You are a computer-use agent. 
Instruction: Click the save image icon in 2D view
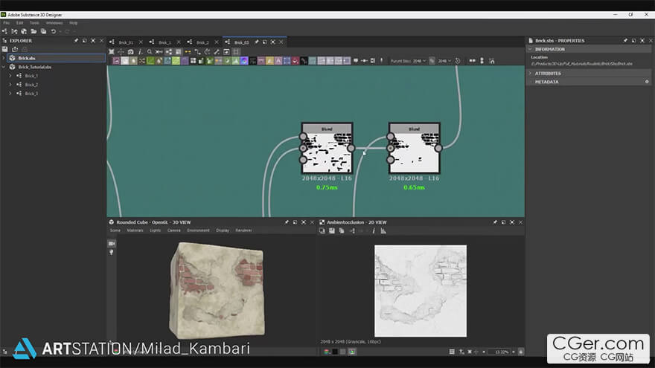coord(332,230)
